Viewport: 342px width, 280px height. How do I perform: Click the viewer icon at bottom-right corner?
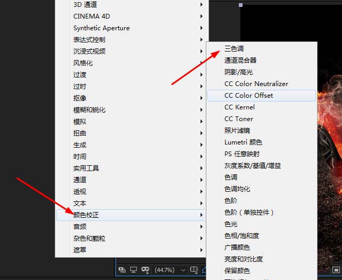point(336,270)
